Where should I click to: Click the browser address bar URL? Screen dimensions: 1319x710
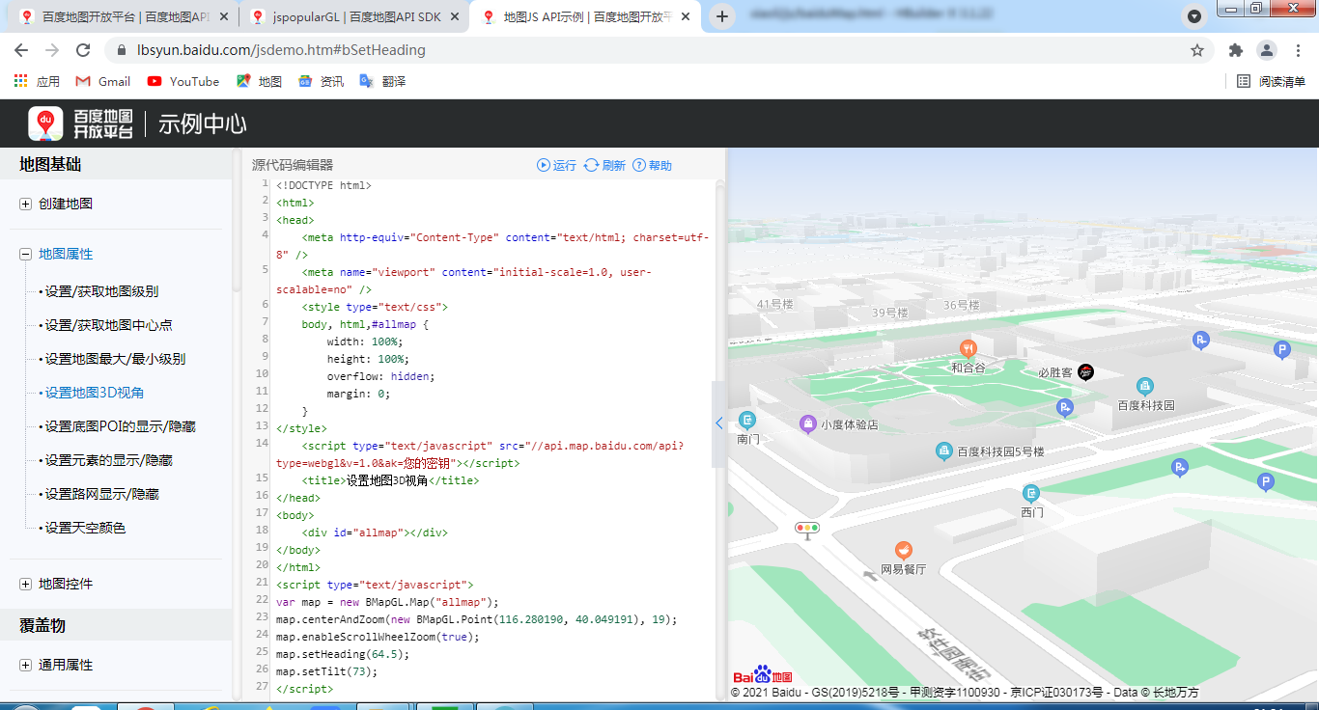[x=282, y=50]
